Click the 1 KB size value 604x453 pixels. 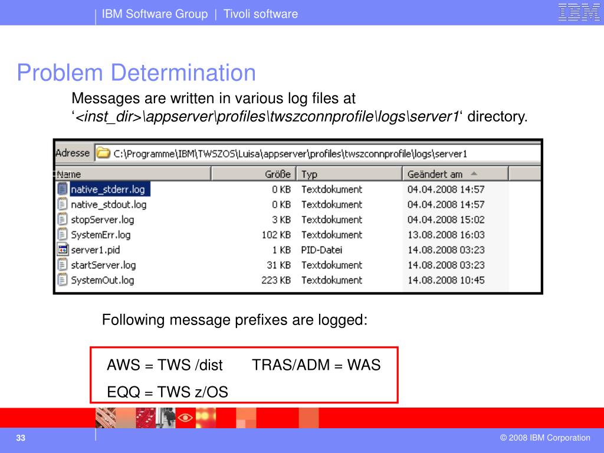point(281,250)
